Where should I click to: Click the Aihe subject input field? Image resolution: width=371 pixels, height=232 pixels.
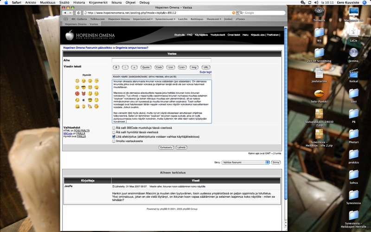tap(161, 60)
